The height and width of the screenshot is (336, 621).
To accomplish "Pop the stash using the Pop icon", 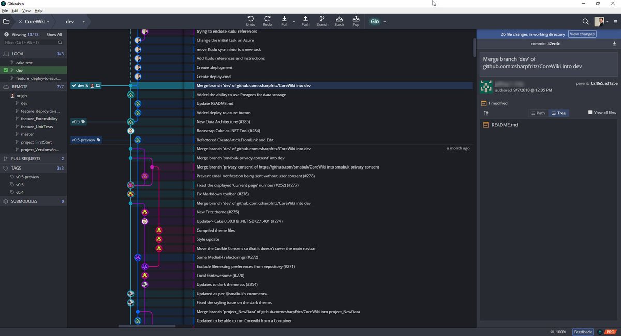I will tap(356, 20).
